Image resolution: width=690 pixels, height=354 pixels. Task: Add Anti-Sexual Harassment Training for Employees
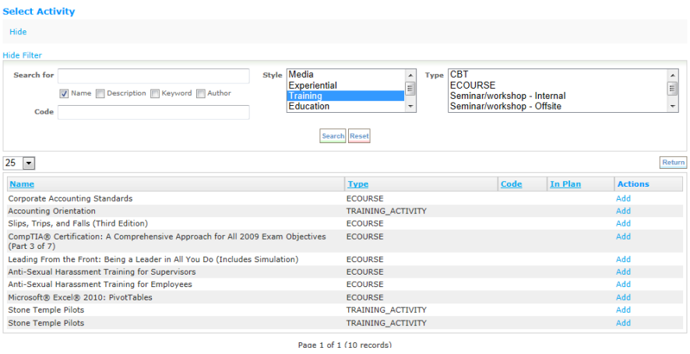pos(623,285)
